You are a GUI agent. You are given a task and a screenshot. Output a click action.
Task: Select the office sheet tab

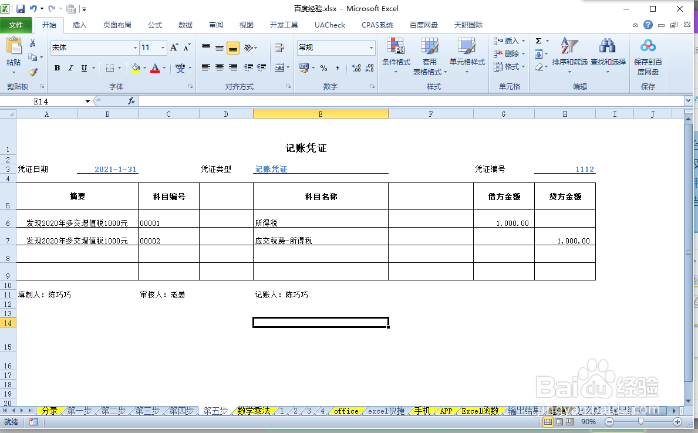346,411
